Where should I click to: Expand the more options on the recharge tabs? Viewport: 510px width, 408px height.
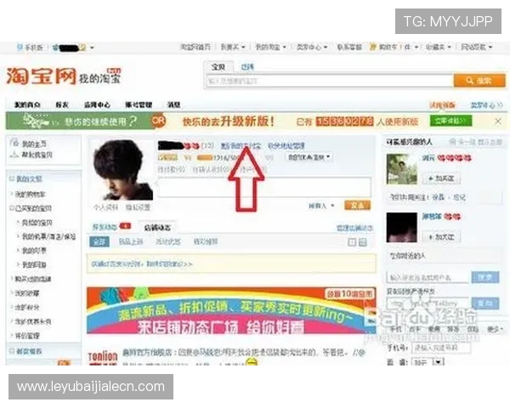click(495, 329)
